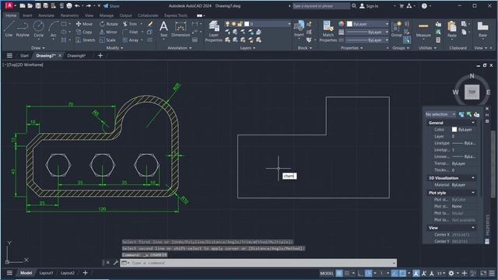Click the Stretch tool

(x=85, y=40)
